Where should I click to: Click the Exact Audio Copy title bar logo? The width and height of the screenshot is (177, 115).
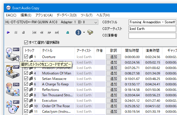coord(8,8)
